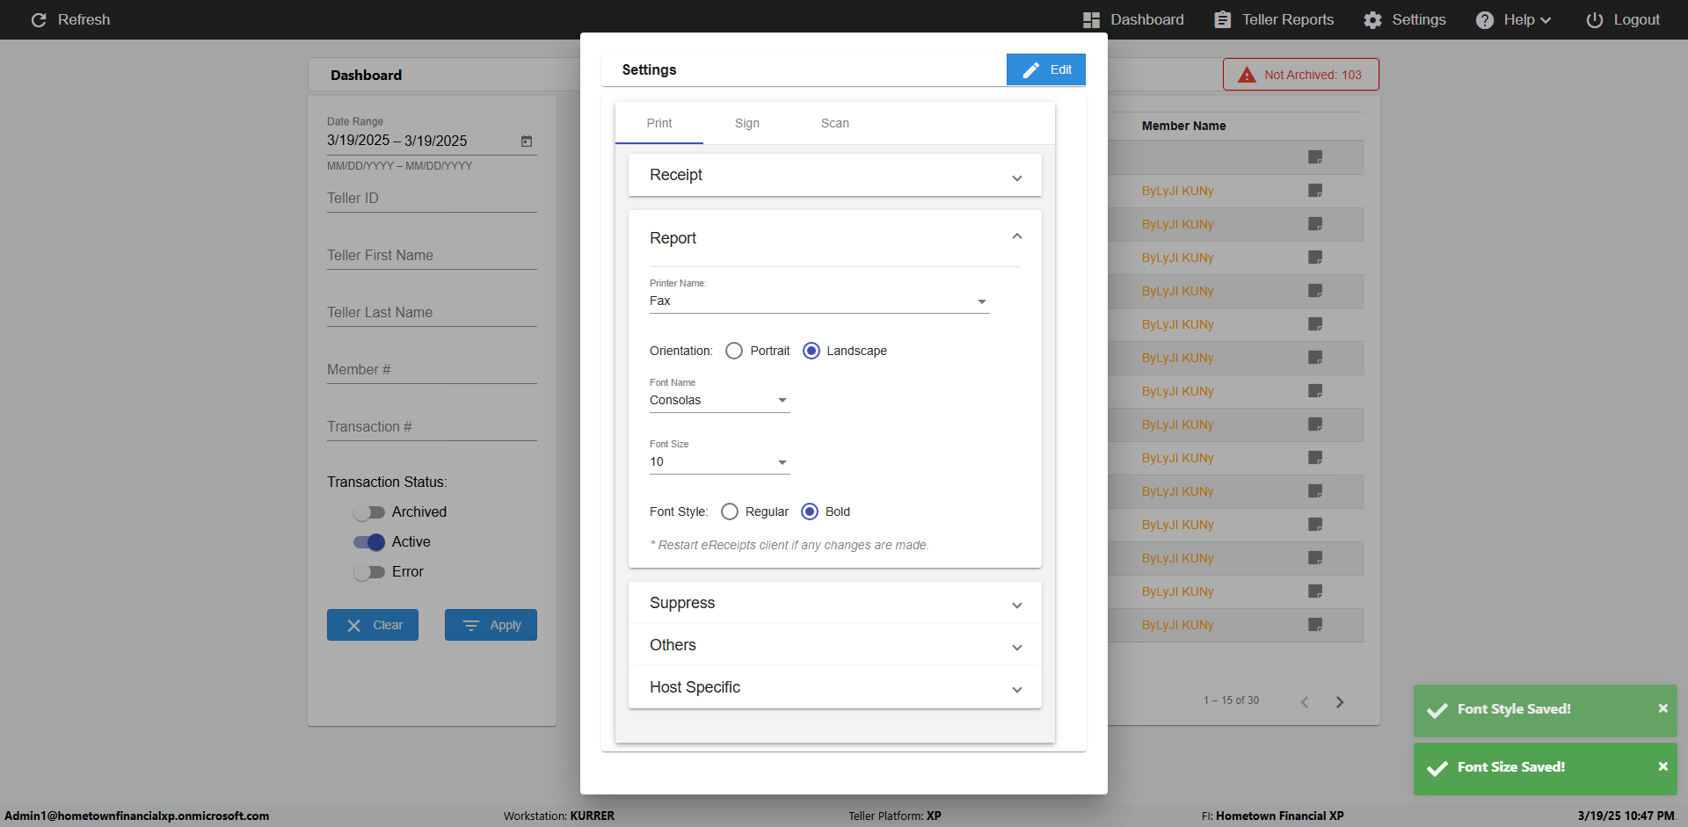Dismiss the Font Style Saved notification
This screenshot has height=827, width=1688.
coord(1663,708)
